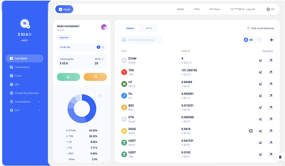Click the NFTs help question icon
The image size is (285, 166).
[103, 59]
